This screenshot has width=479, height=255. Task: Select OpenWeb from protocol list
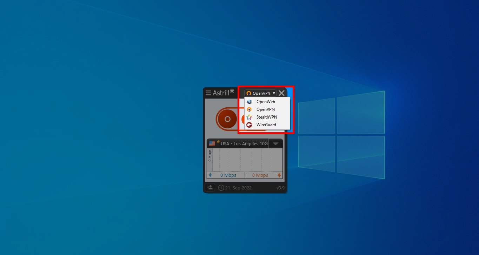pyautogui.click(x=267, y=102)
